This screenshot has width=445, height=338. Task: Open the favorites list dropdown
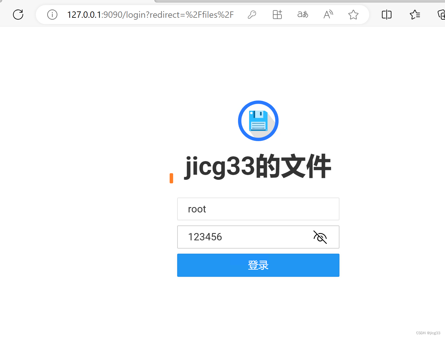(x=415, y=15)
